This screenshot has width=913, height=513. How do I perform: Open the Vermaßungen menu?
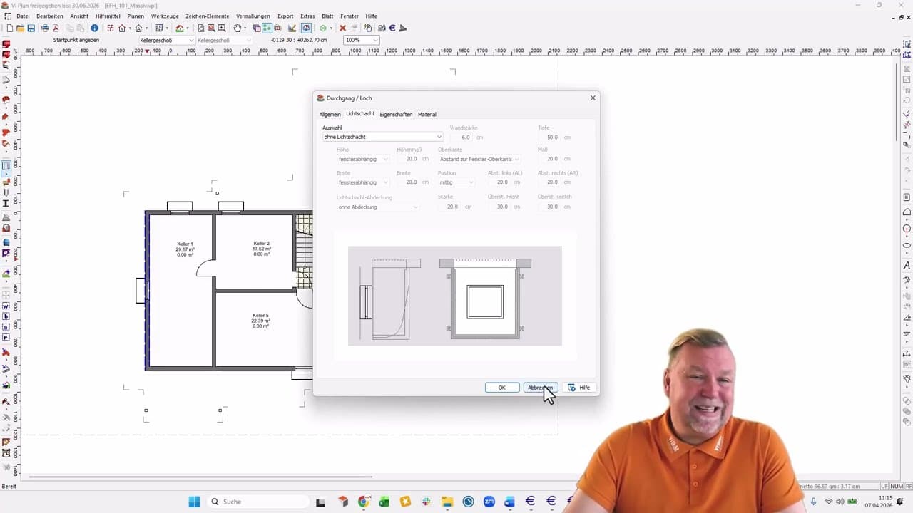pos(253,16)
